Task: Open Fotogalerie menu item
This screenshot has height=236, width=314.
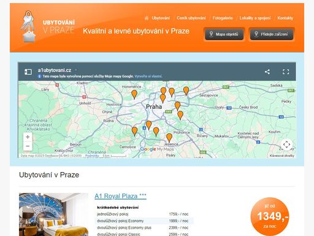Action: [x=223, y=18]
